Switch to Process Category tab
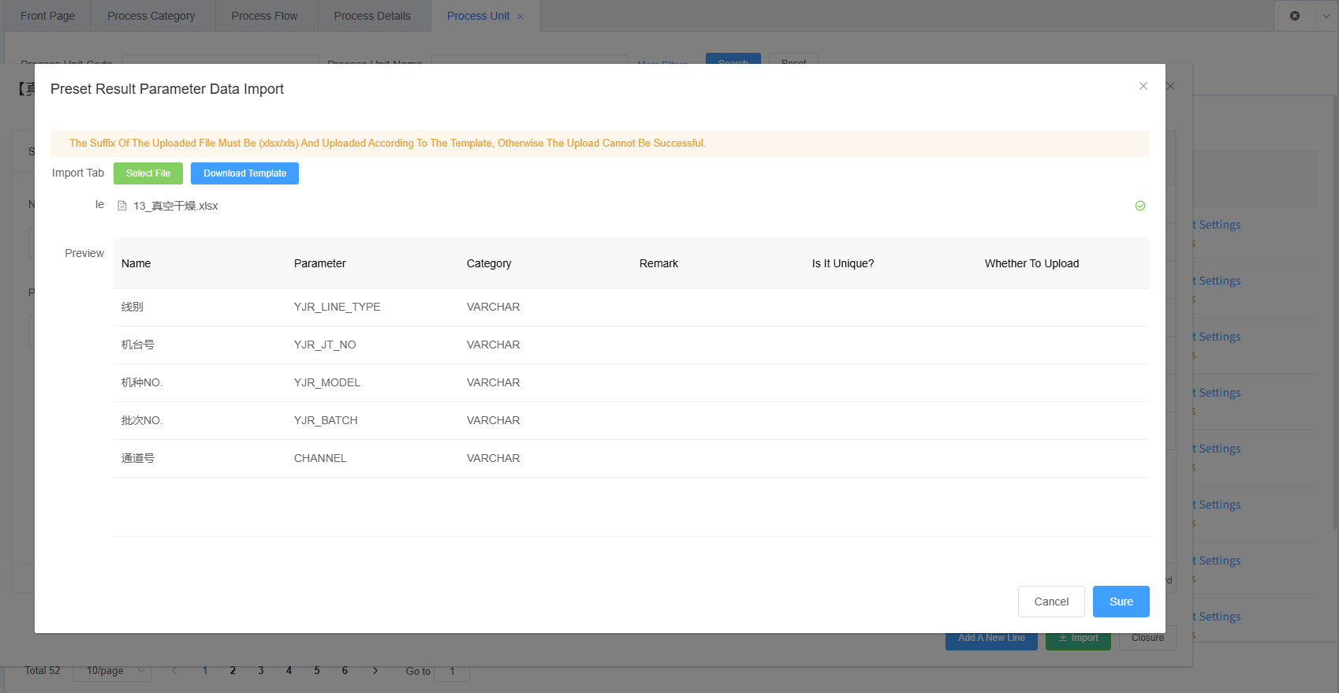The width and height of the screenshot is (1339, 693). point(151,16)
